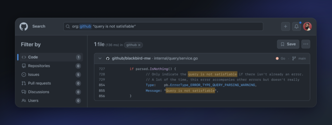Viewport: 332px width, 125px height.
Task: Click the Issues count badge 5
Action: pyautogui.click(x=78, y=75)
